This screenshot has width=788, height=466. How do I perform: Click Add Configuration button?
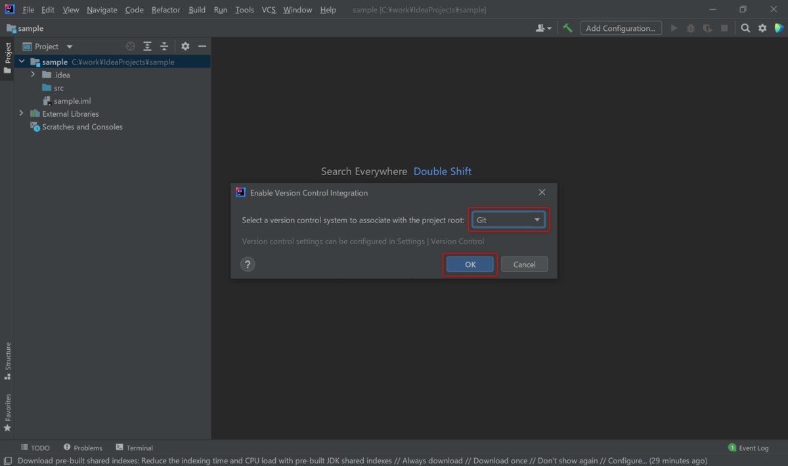(621, 28)
